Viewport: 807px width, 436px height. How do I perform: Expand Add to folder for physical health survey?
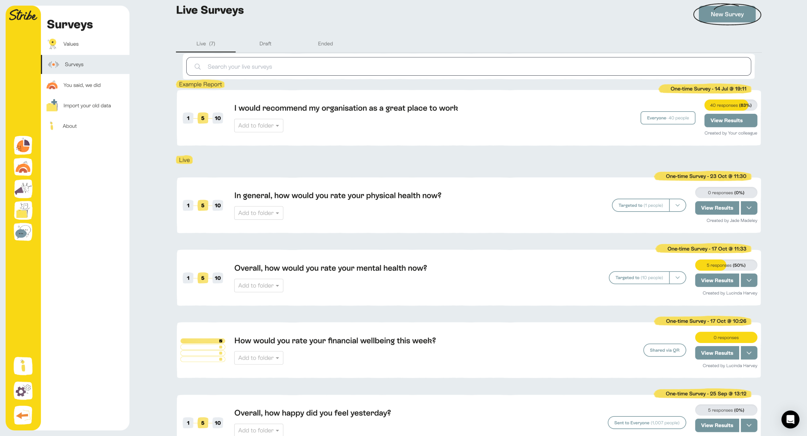point(258,213)
